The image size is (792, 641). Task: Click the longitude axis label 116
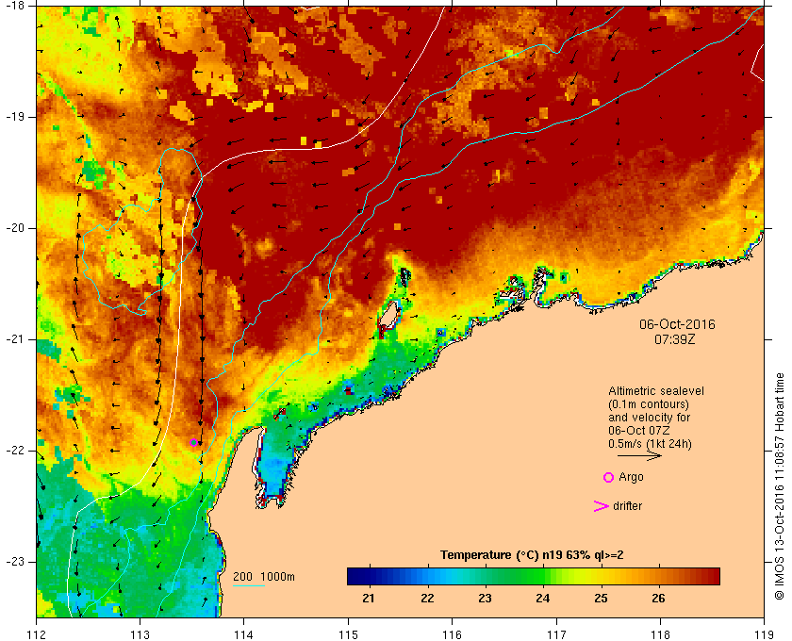pyautogui.click(x=452, y=634)
